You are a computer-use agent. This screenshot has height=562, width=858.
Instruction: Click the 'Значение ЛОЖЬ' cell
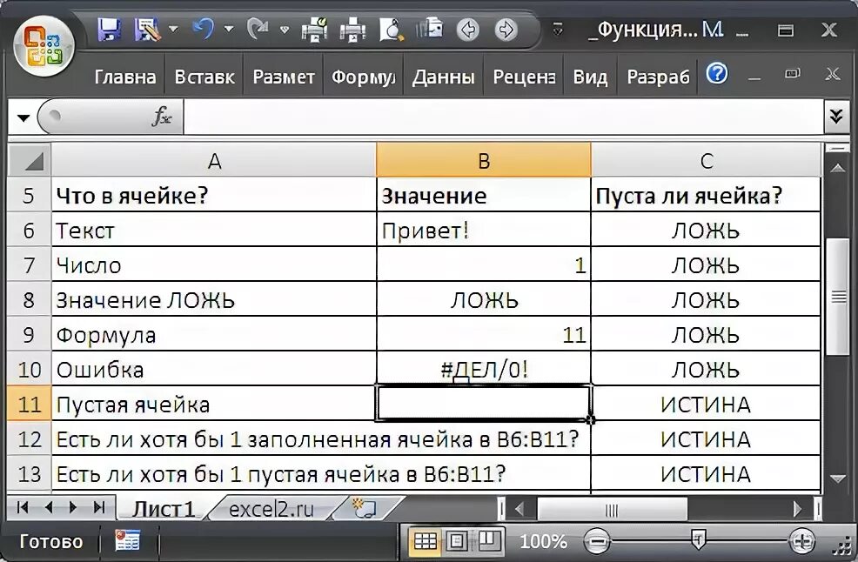pos(214,300)
